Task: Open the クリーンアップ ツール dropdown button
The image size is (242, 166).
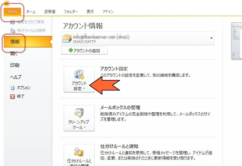Action: (x=79, y=118)
